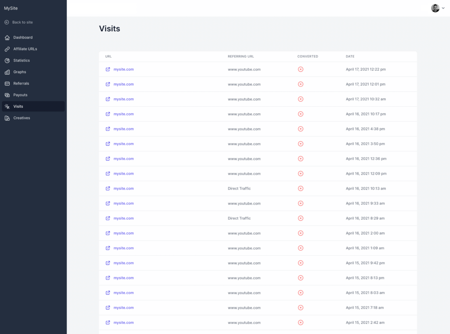
Task: Click the external link icon for April 17, 2021 12:22 pm
Action: click(108, 69)
